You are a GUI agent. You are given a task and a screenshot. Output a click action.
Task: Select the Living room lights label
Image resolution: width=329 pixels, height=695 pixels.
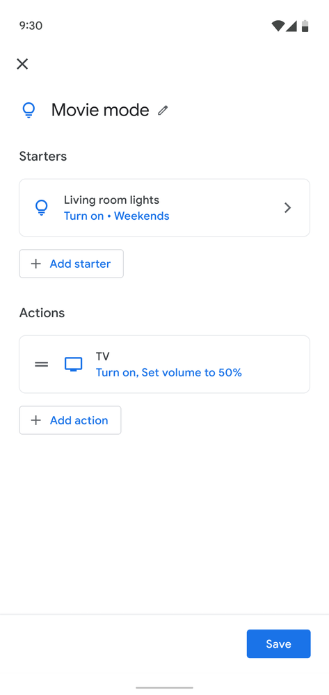[x=111, y=200]
